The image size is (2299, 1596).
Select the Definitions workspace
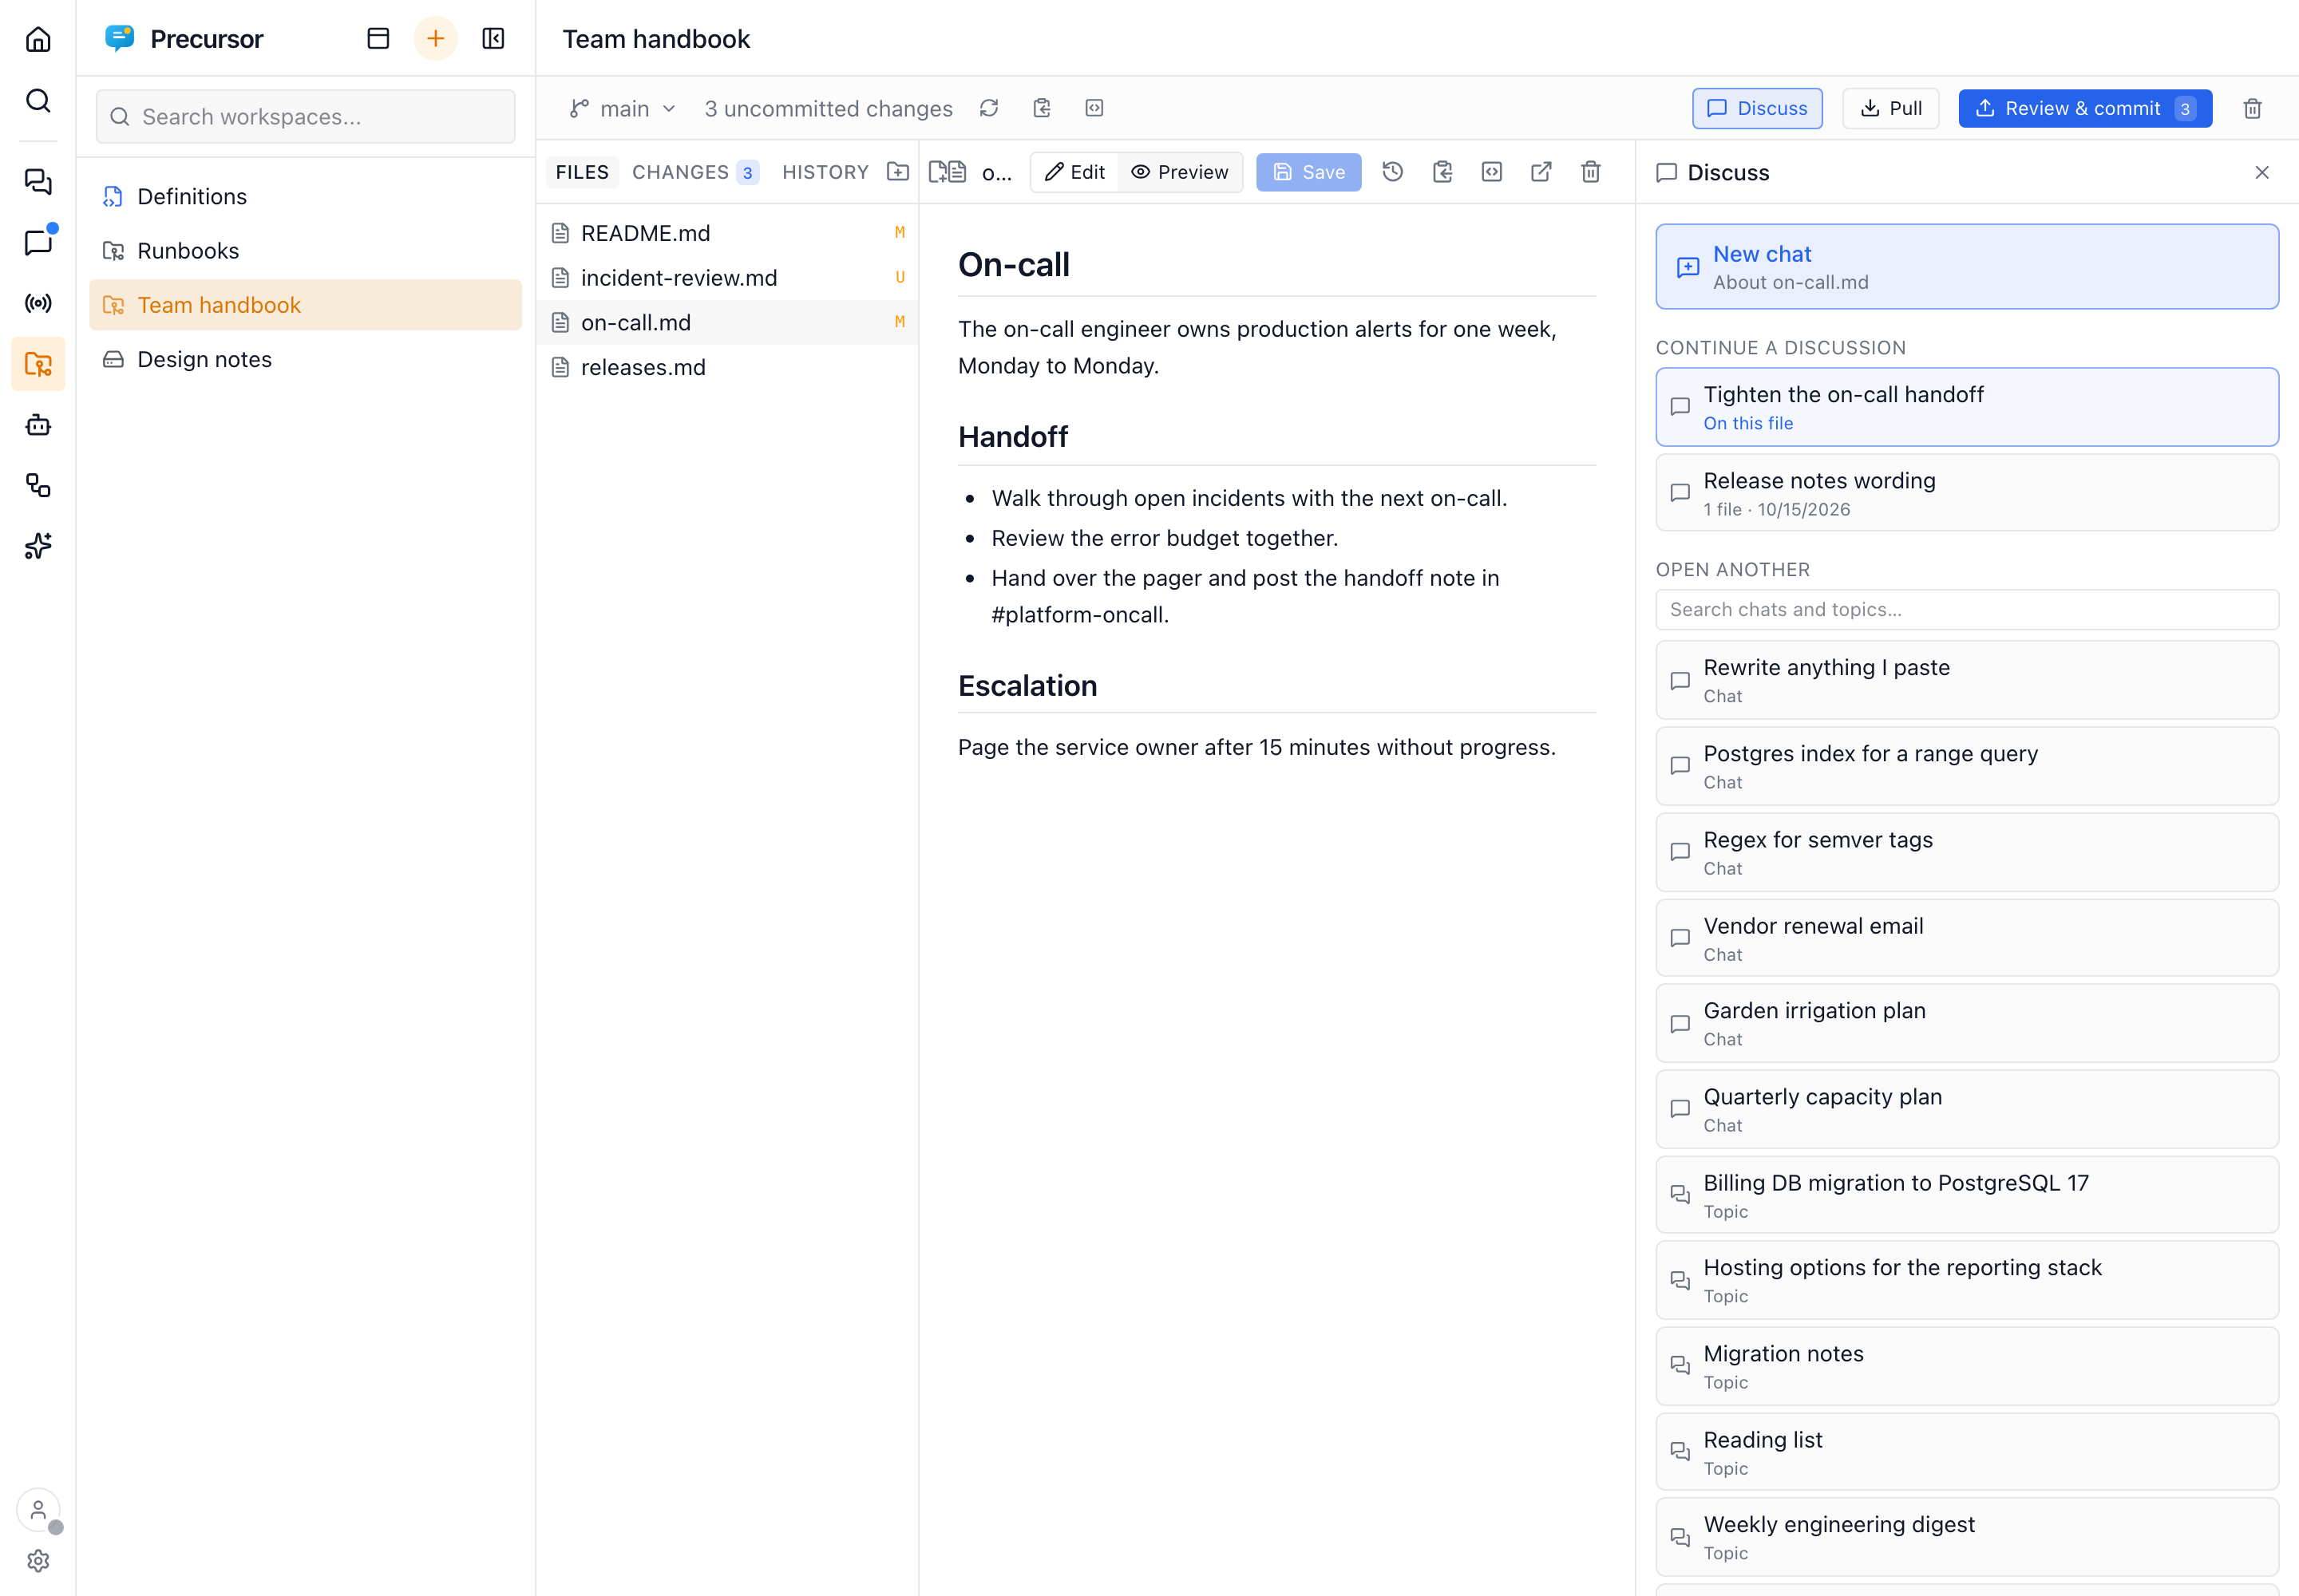[x=305, y=196]
